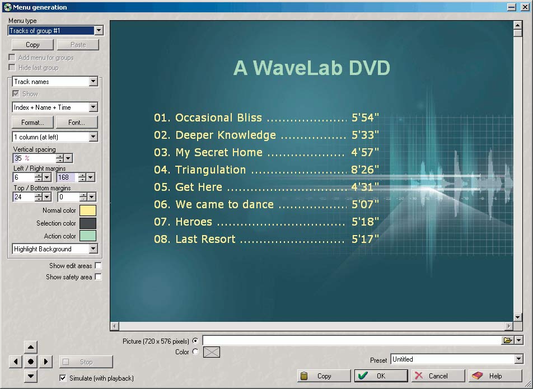Viewport: 533px width, 389px height.
Task: Click the "08. Last Resort" track row
Action: [266, 239]
